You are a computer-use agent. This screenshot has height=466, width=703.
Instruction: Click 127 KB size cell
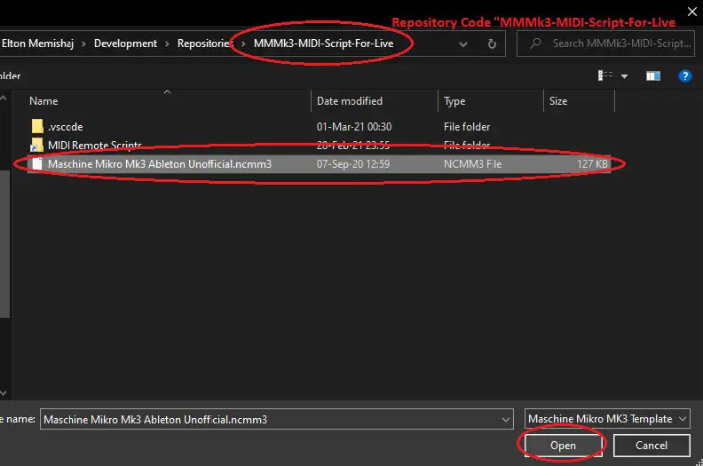point(592,164)
